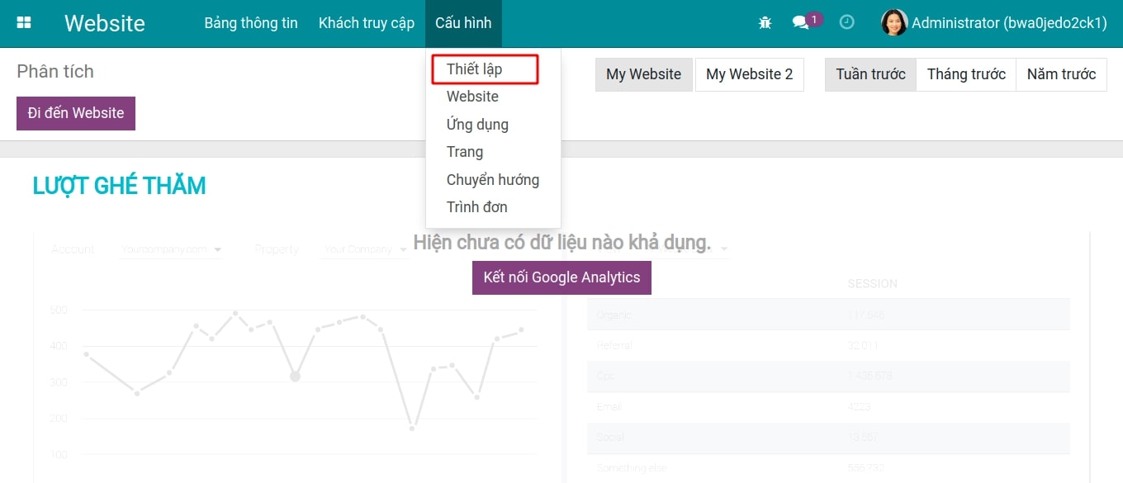
Task: Select My Website view
Action: point(643,74)
